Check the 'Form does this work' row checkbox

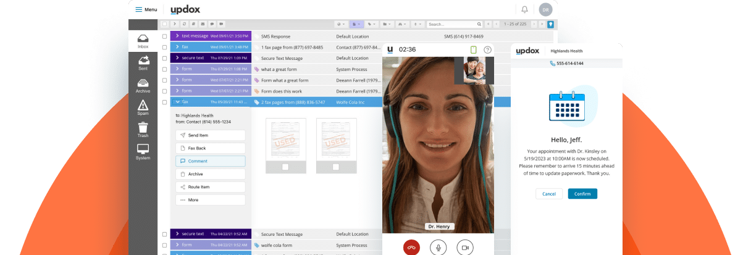pyautogui.click(x=164, y=91)
